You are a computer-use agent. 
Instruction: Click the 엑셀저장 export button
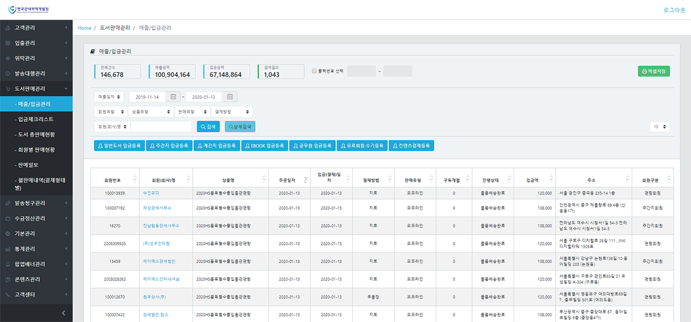tap(654, 71)
